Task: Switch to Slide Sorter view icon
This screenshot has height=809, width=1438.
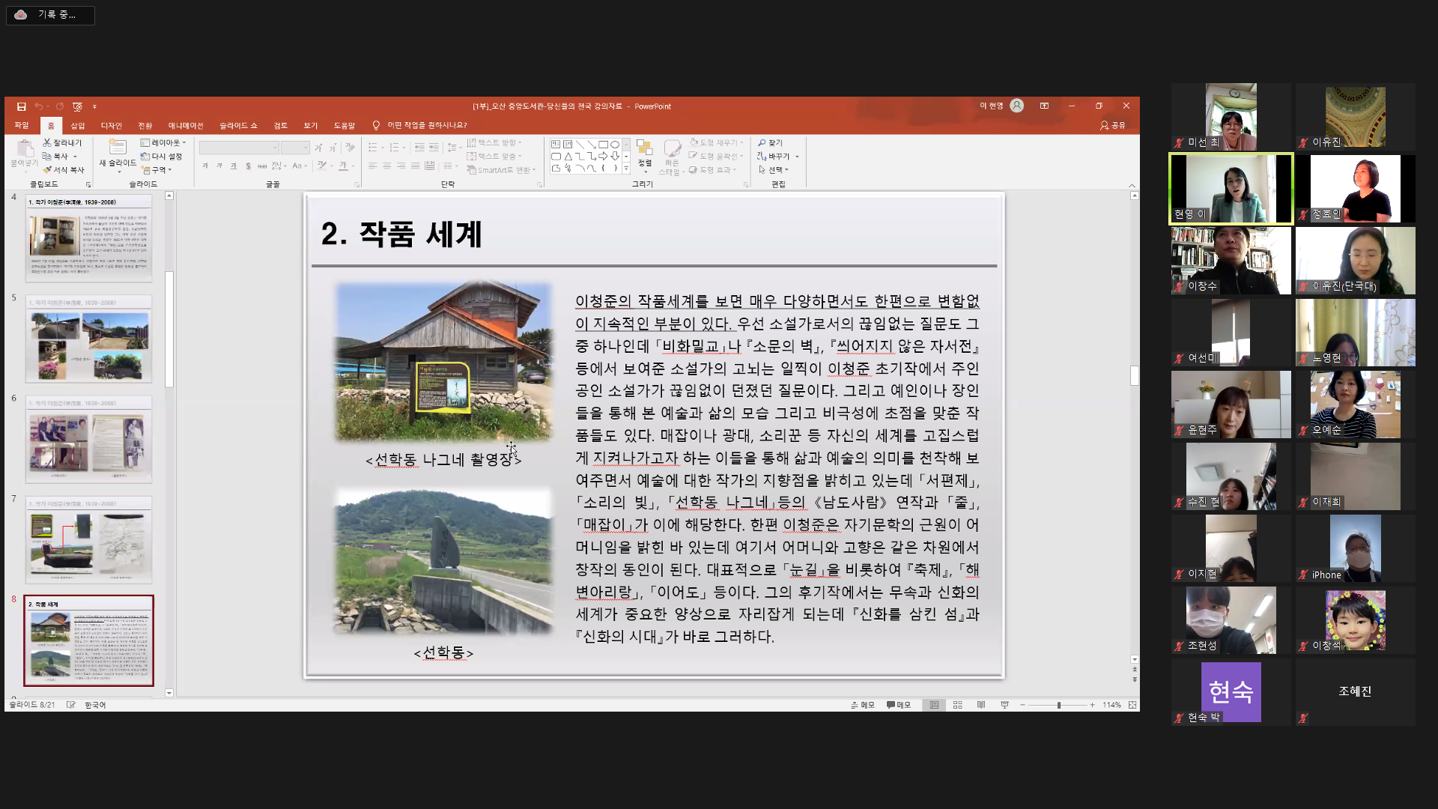Action: pos(957,705)
